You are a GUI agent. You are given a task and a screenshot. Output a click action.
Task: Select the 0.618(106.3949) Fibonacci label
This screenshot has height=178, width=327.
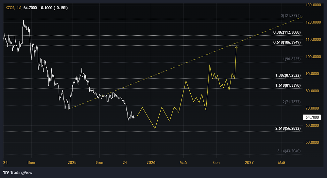[x=287, y=42]
